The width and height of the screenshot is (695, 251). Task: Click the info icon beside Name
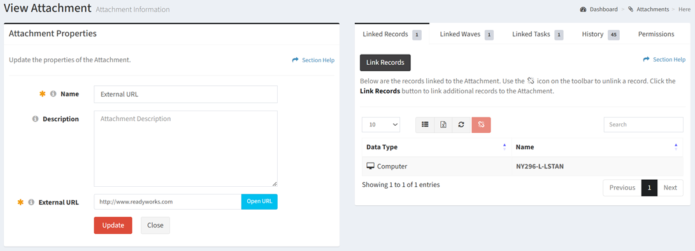(x=53, y=93)
